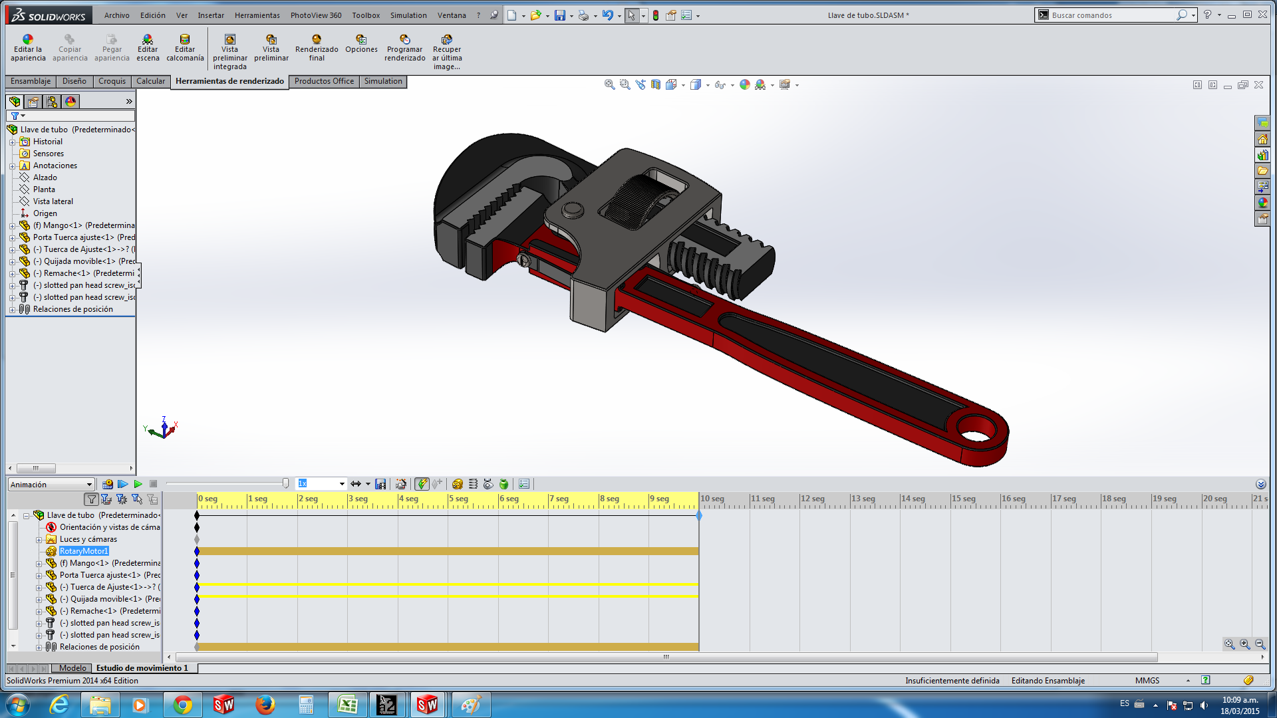Launch the Excel taskbar icon
1277x718 pixels.
[347, 705]
